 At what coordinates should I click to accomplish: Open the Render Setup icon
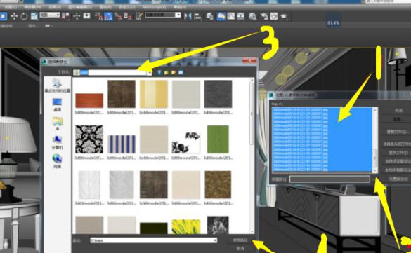pos(264,16)
